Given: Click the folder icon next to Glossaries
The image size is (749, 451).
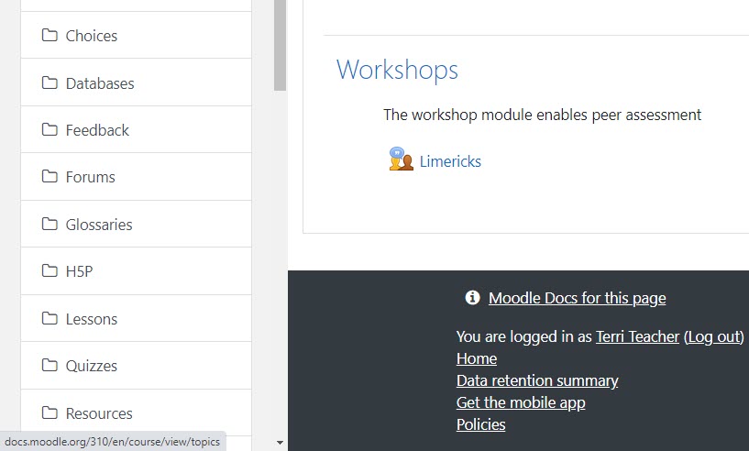Looking at the screenshot, I should (x=50, y=224).
